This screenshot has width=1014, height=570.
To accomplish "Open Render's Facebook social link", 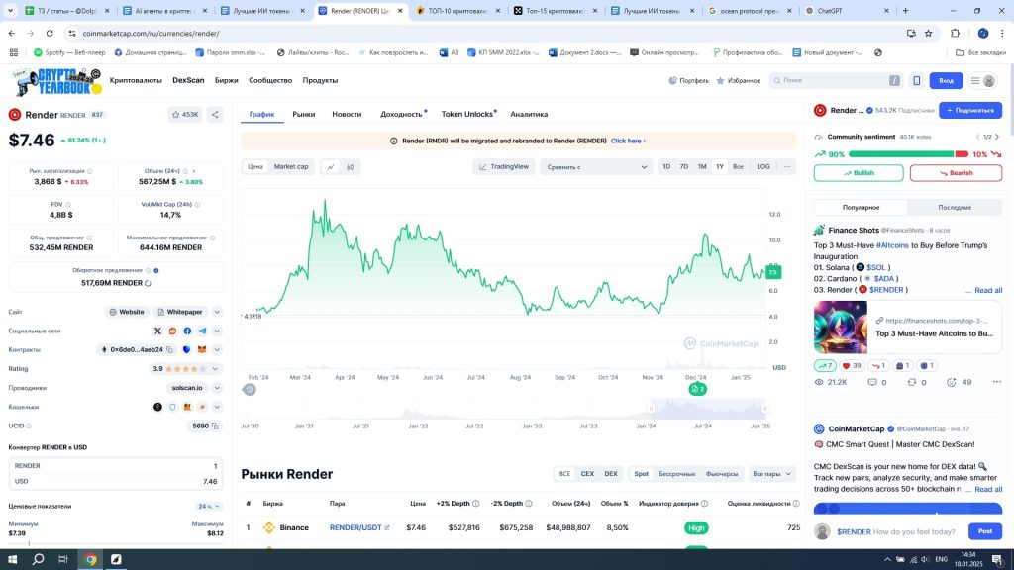I will point(187,331).
